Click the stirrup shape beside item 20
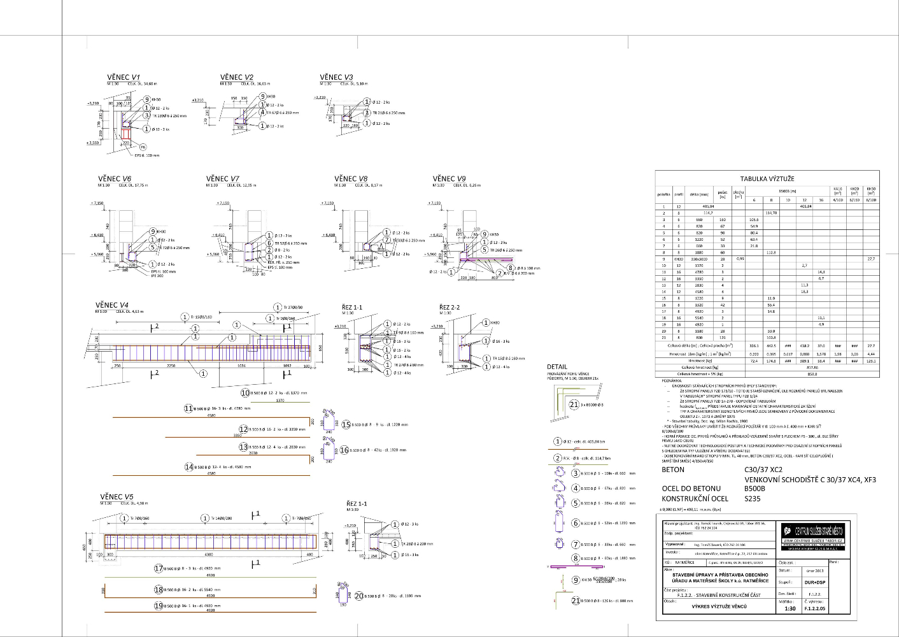The image size is (899, 637). coord(343,594)
